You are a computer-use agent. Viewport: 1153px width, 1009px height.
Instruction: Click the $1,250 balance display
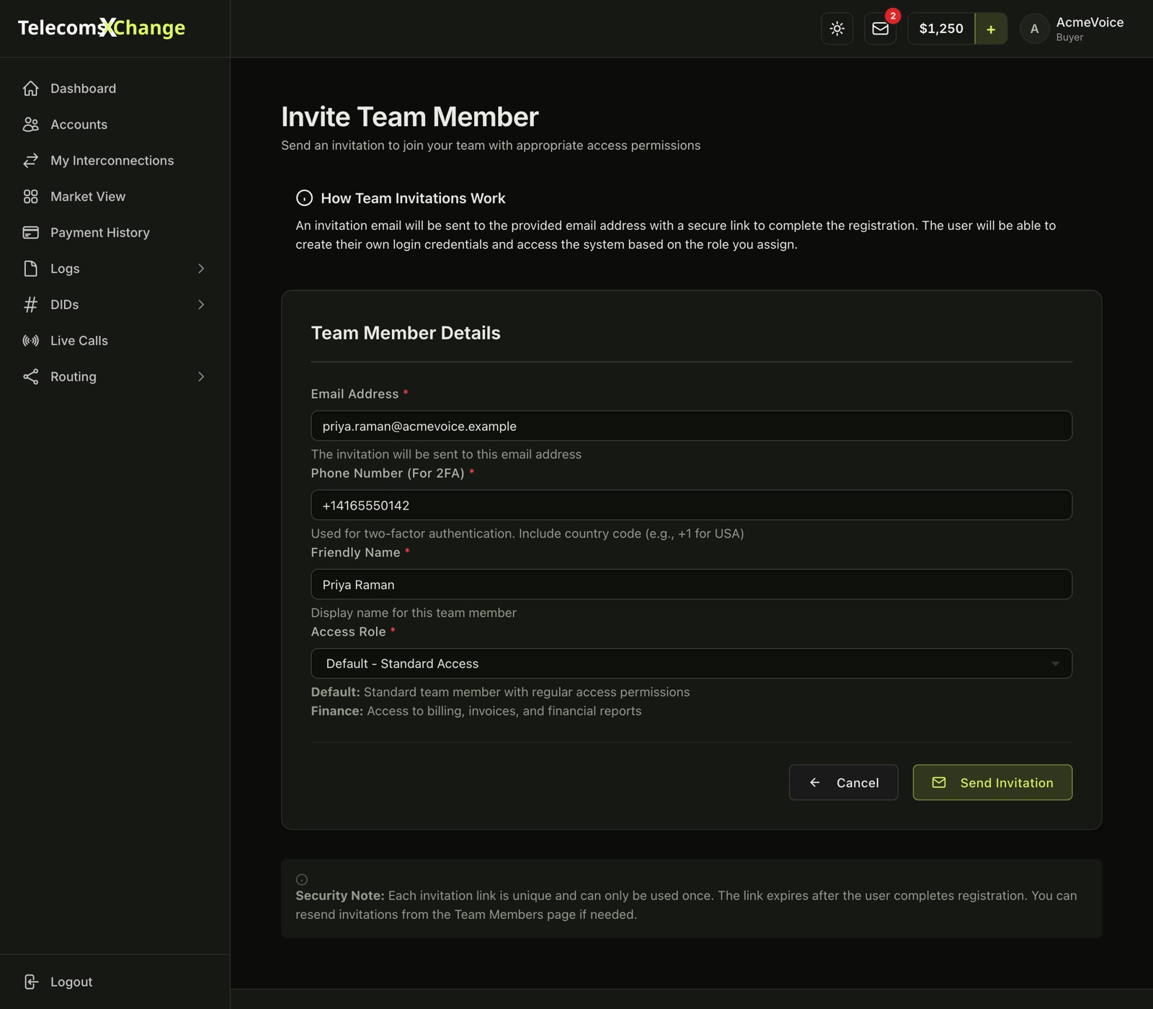(x=941, y=29)
